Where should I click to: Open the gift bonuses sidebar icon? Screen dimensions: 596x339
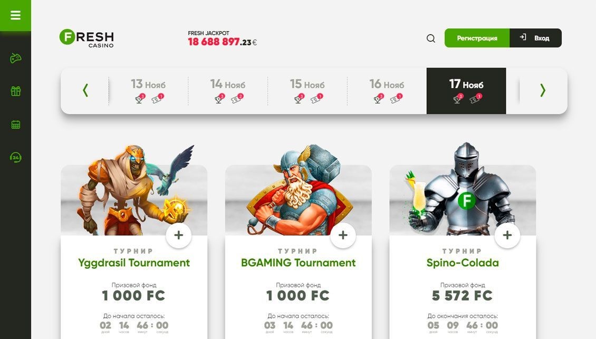[16, 91]
